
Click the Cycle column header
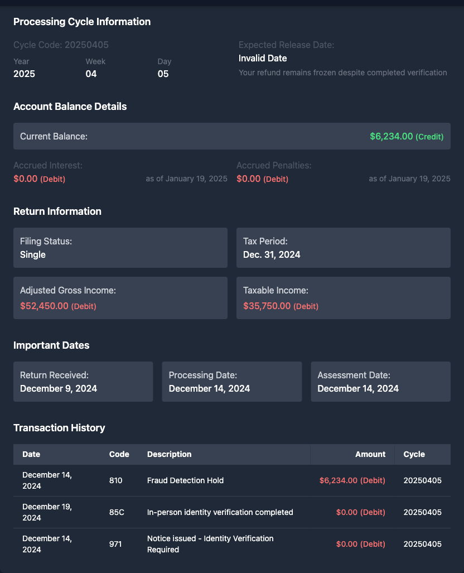click(414, 454)
